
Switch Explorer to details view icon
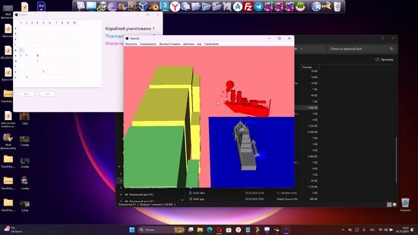pos(389,204)
